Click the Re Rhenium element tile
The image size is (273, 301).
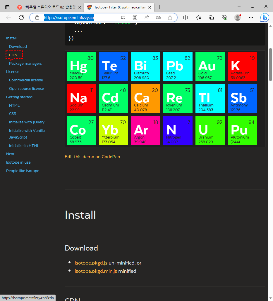point(178,99)
